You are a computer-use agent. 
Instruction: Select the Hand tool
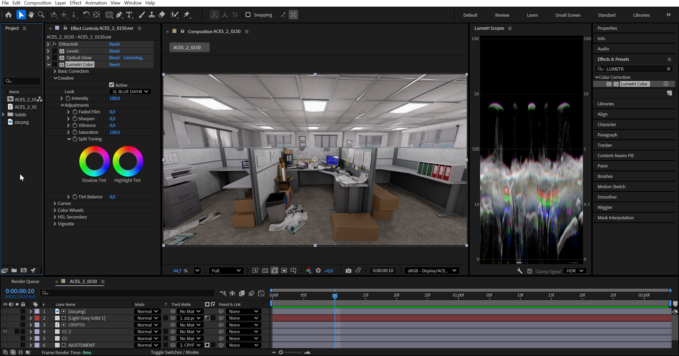pyautogui.click(x=31, y=15)
